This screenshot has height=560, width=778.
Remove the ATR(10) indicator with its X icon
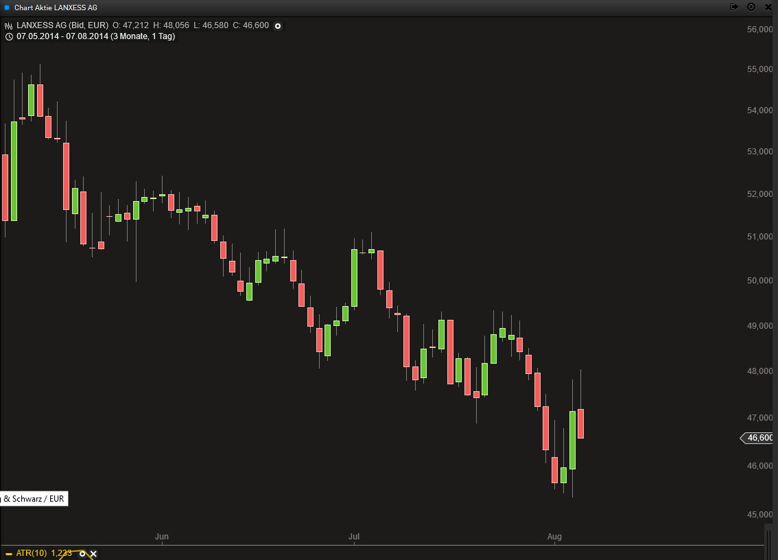click(94, 553)
